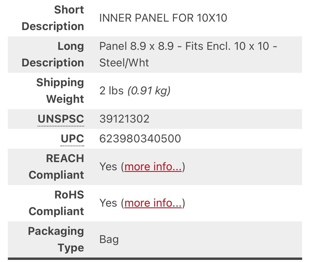Click the underlined UPC abbreviation label
The width and height of the screenshot is (310, 262).
coord(72,139)
